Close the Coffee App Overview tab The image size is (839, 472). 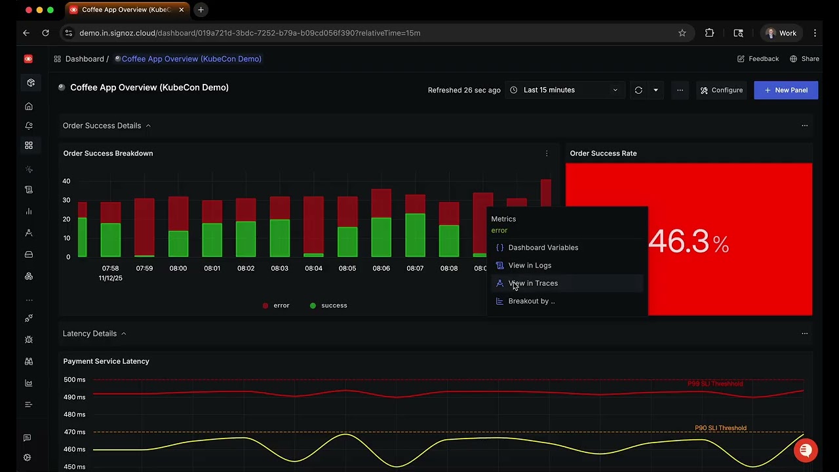(x=182, y=10)
